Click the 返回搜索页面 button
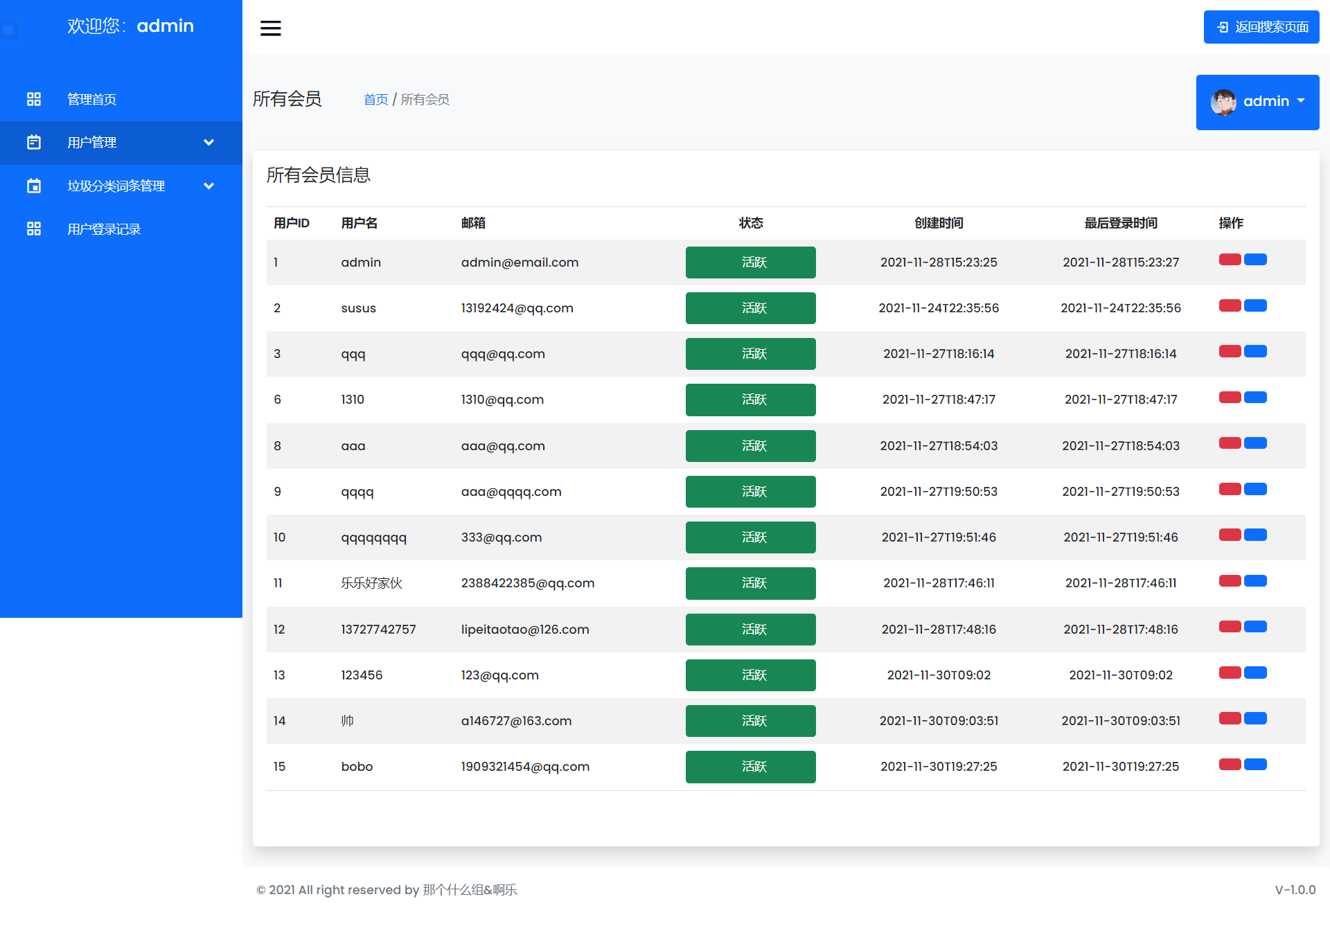 pyautogui.click(x=1261, y=27)
